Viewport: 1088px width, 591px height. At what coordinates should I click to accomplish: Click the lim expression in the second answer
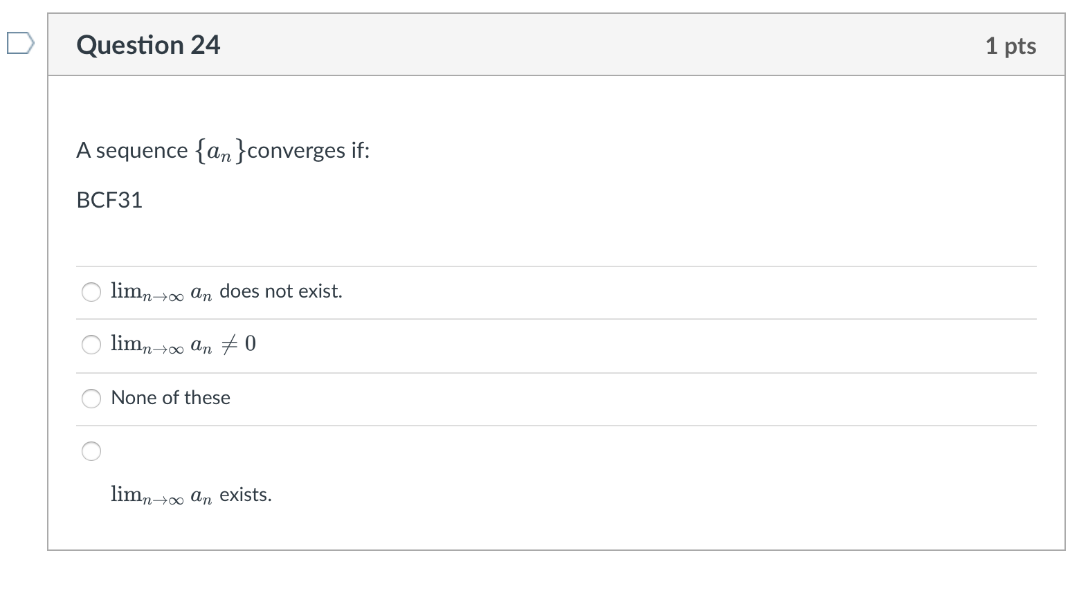[147, 345]
